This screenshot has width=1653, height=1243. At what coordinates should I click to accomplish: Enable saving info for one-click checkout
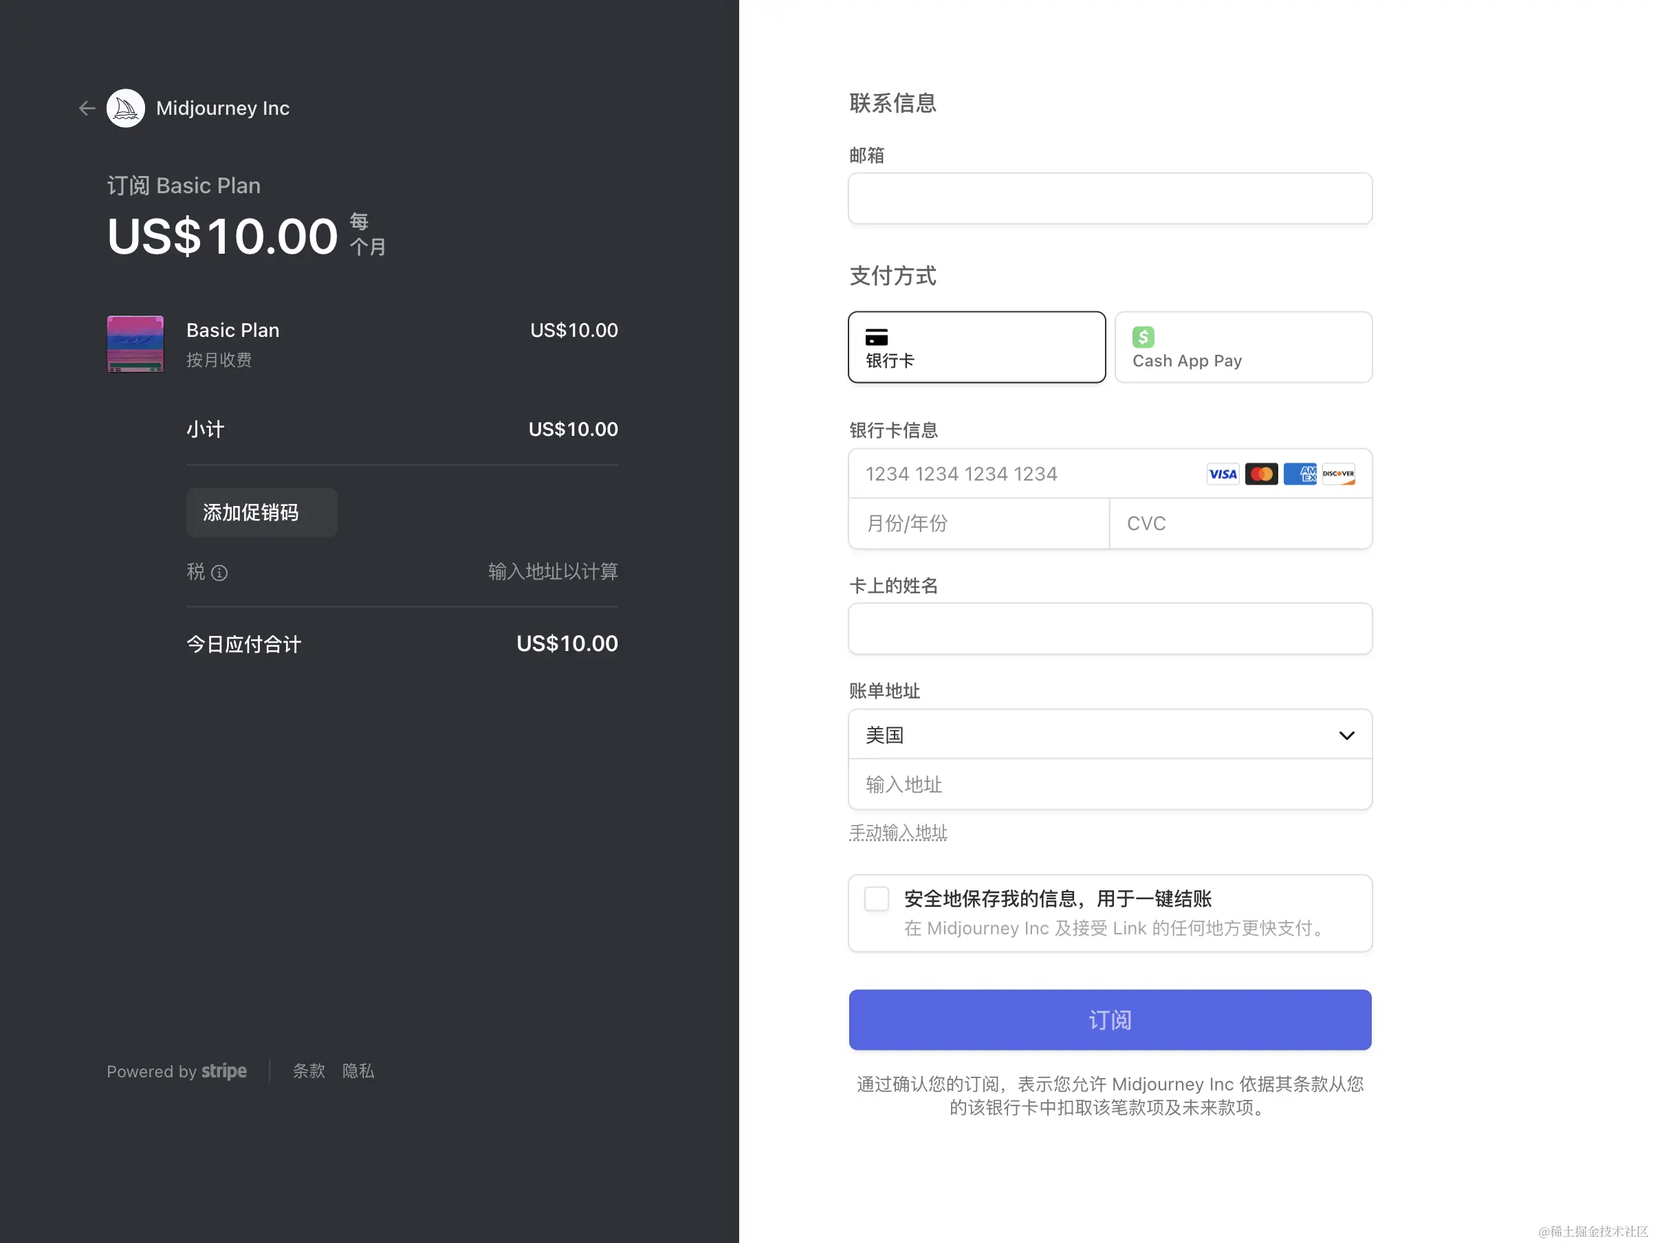click(x=876, y=899)
